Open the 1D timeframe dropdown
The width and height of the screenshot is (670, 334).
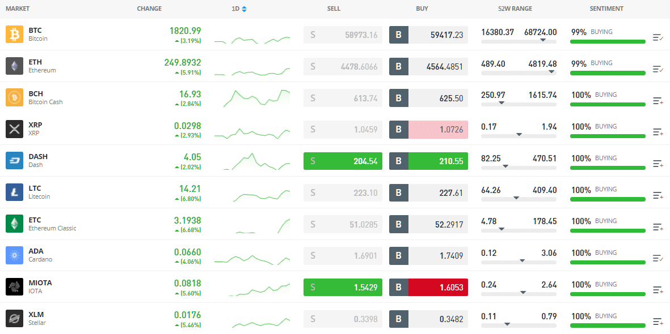[x=239, y=8]
